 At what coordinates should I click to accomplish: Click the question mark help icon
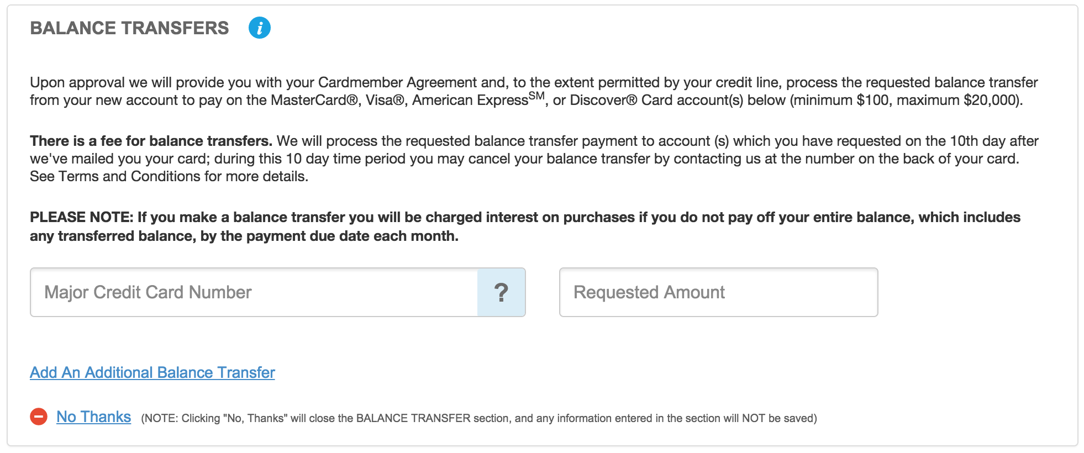tap(501, 292)
